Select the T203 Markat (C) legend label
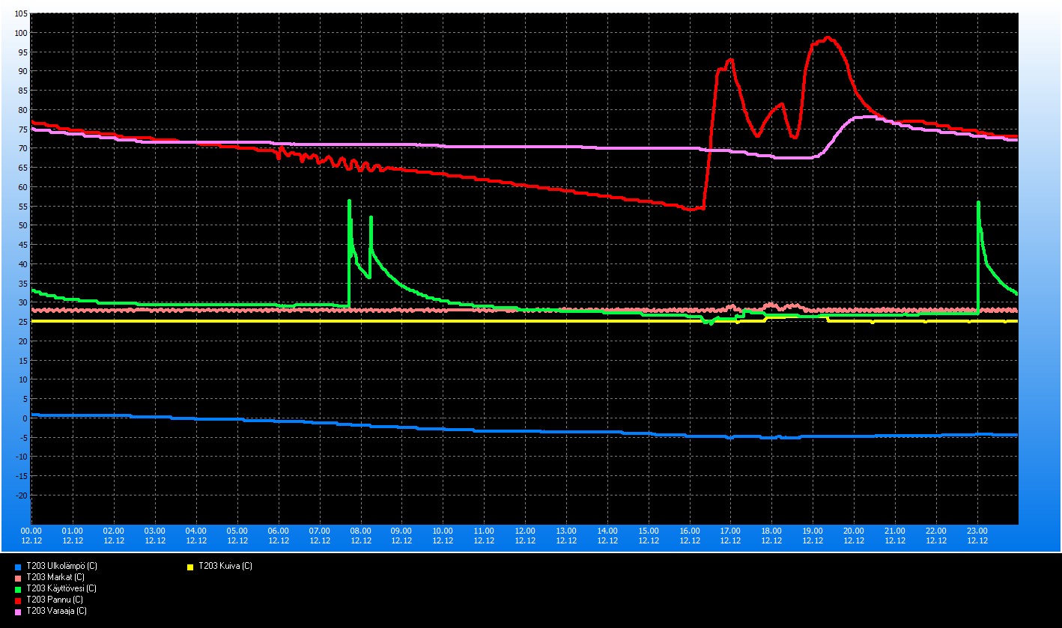This screenshot has width=1062, height=628. click(x=55, y=578)
